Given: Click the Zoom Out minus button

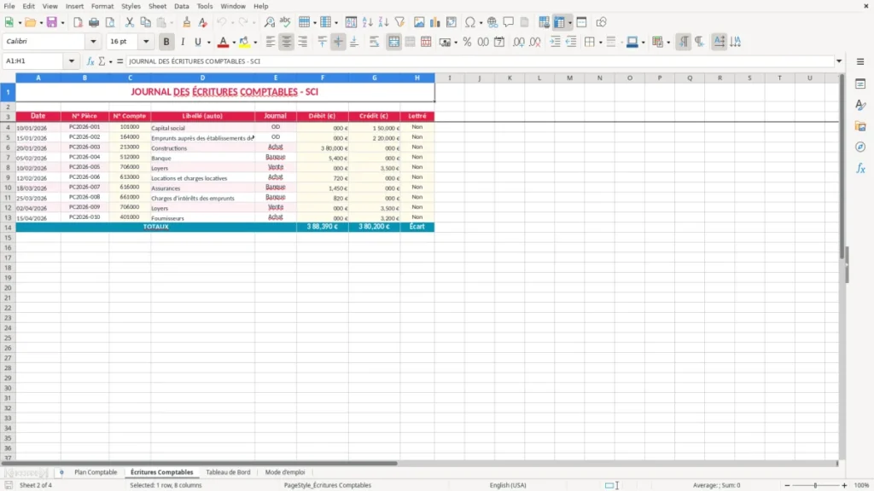Looking at the screenshot, I should tap(787, 485).
